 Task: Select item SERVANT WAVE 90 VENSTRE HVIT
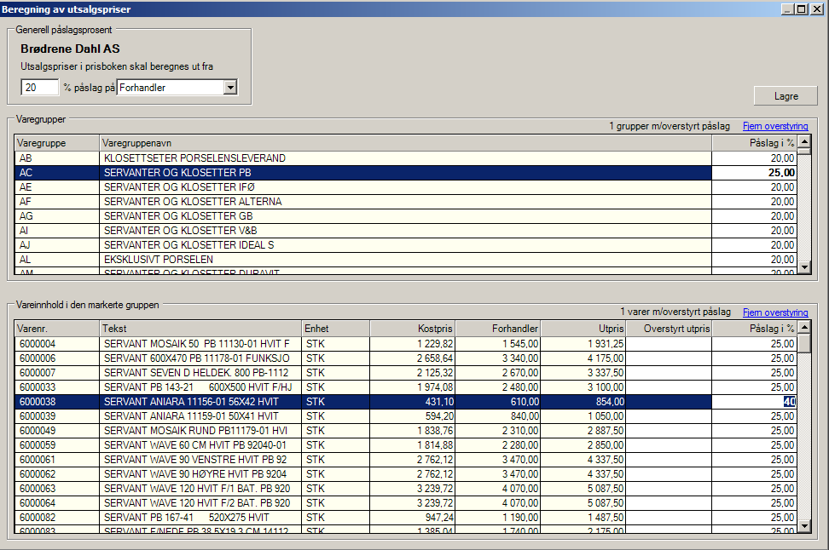pyautogui.click(x=405, y=460)
